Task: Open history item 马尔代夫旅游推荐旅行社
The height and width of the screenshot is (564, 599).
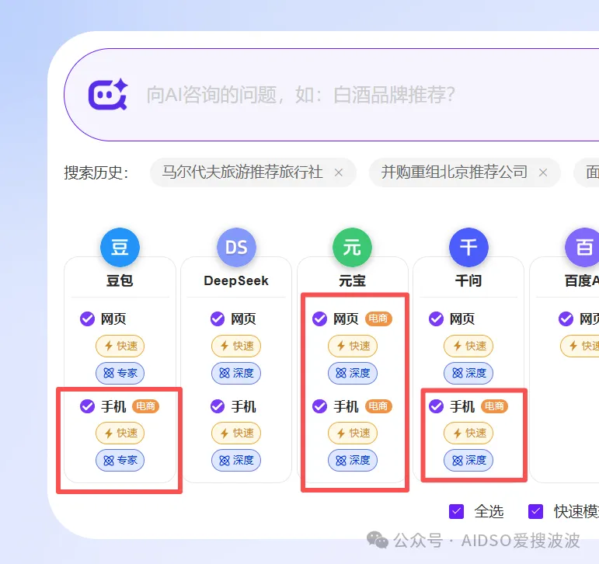Action: [x=242, y=172]
